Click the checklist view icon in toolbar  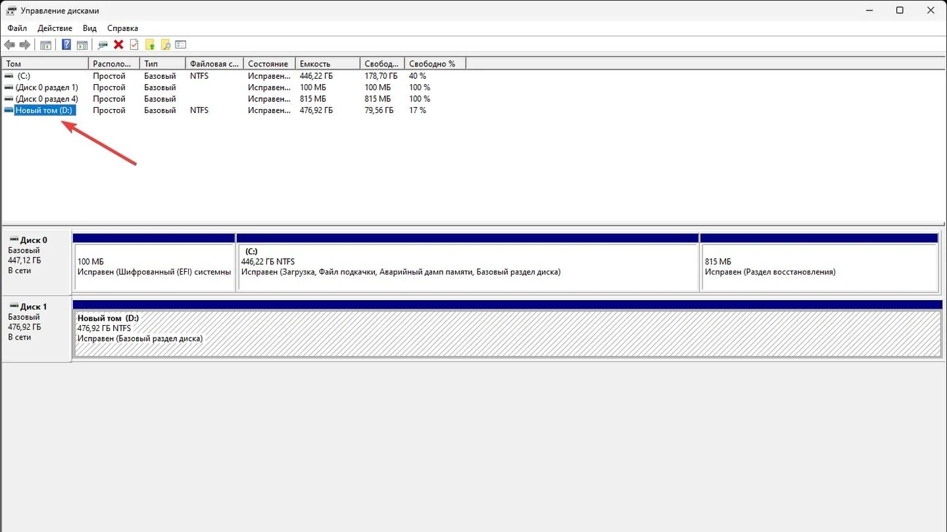[x=181, y=45]
